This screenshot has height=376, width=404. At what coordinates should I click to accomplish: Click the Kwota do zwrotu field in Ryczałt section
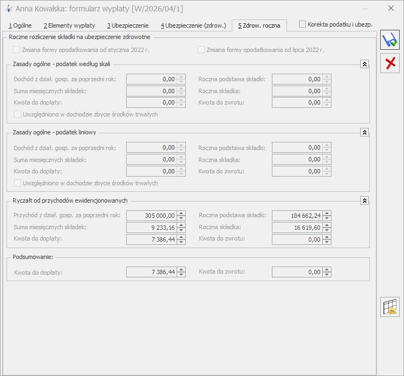(297, 239)
